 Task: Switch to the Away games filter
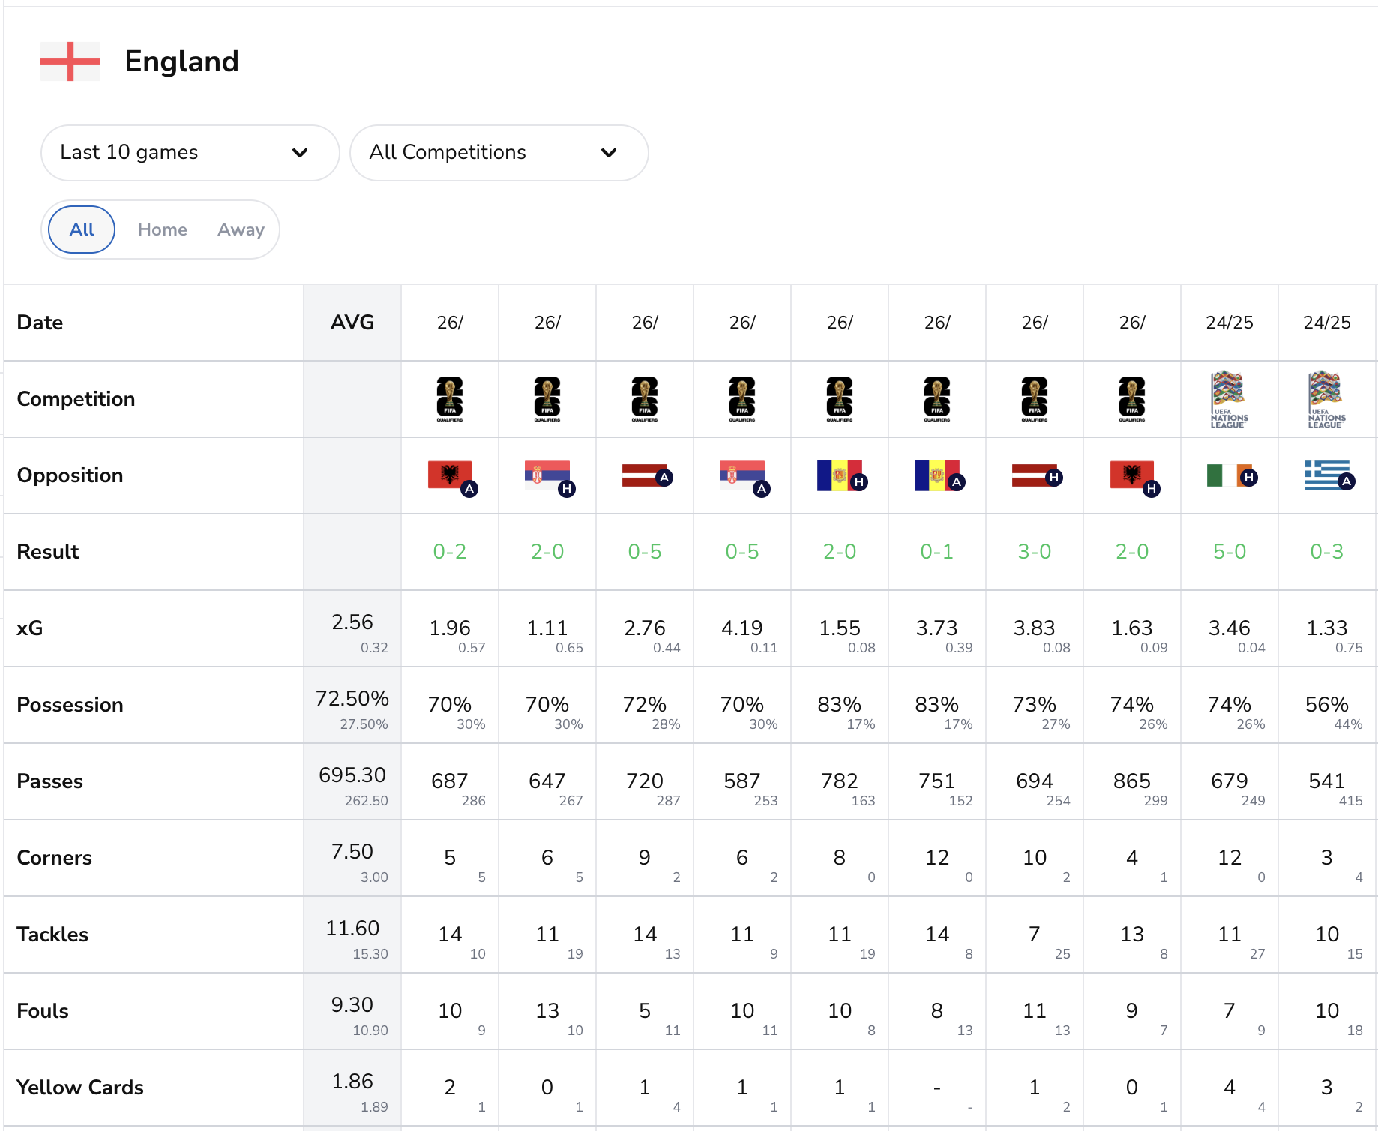coord(240,229)
